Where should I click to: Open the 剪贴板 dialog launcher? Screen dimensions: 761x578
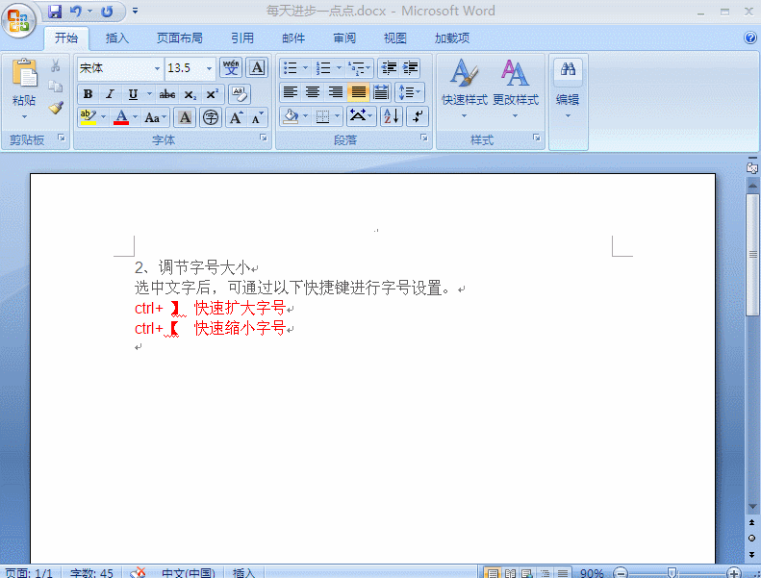tap(62, 138)
